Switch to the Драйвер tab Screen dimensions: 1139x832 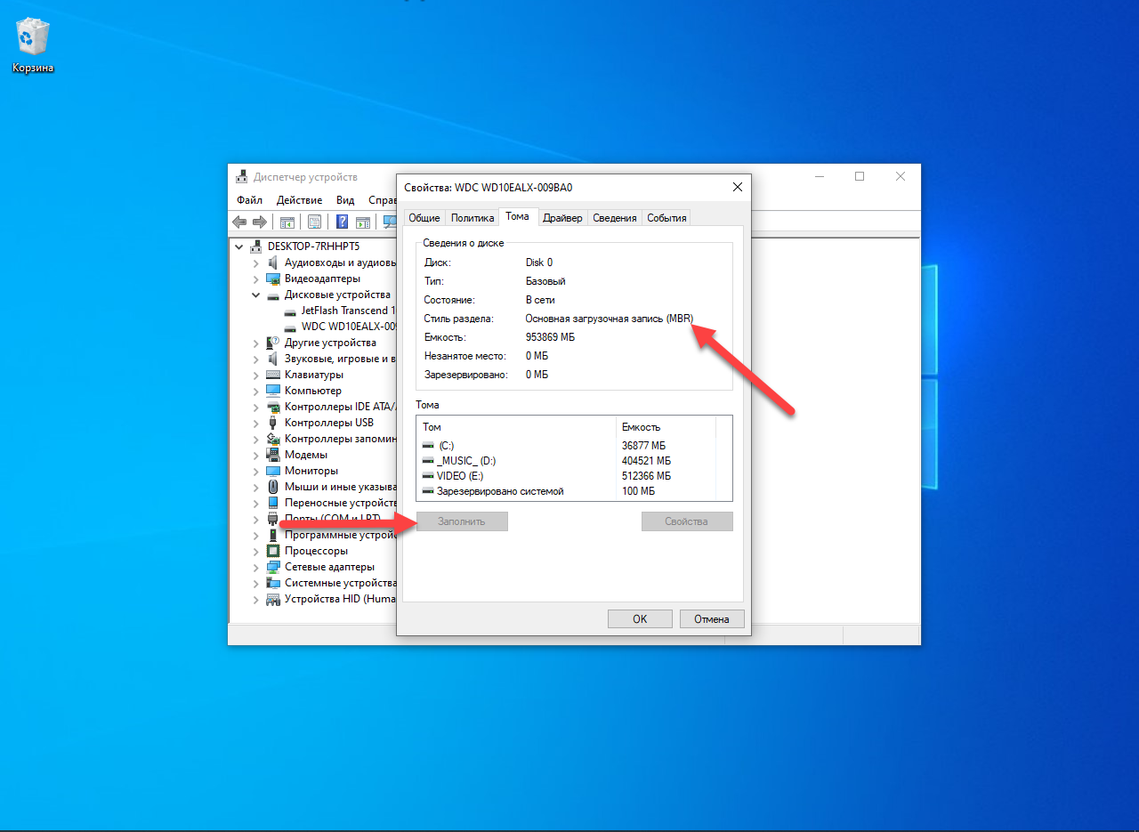(562, 218)
